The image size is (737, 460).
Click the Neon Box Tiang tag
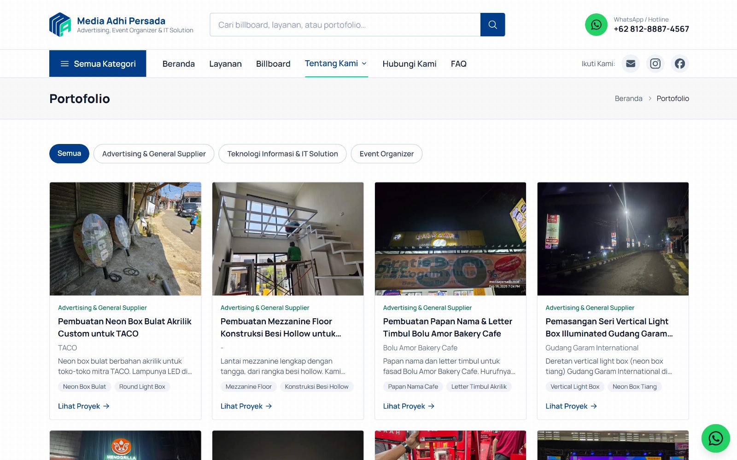click(x=635, y=387)
